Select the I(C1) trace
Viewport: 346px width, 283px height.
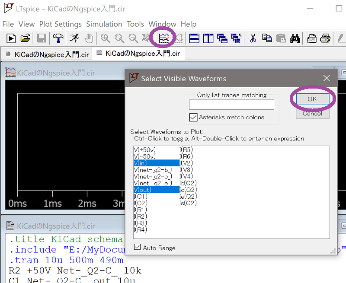(x=141, y=197)
